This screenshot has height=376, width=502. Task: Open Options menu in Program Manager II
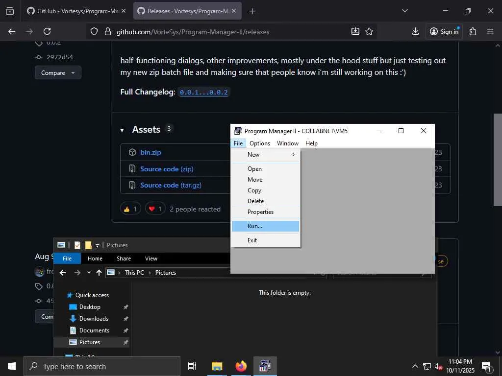[x=260, y=143]
